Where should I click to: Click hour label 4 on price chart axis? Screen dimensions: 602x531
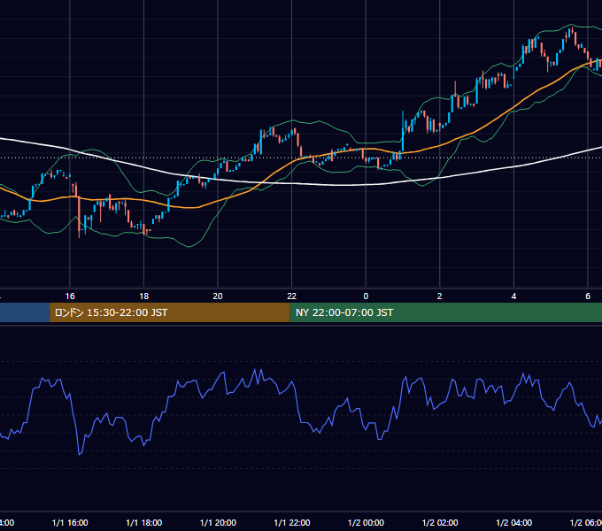pos(513,296)
